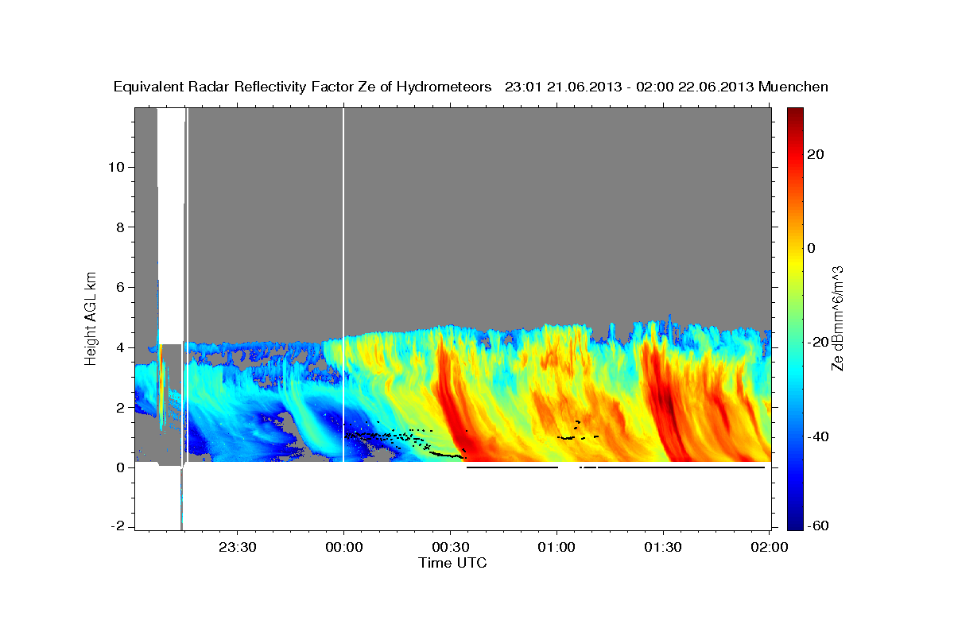Click the green middle section of the colorbar
This screenshot has height=636, width=954.
tap(794, 318)
